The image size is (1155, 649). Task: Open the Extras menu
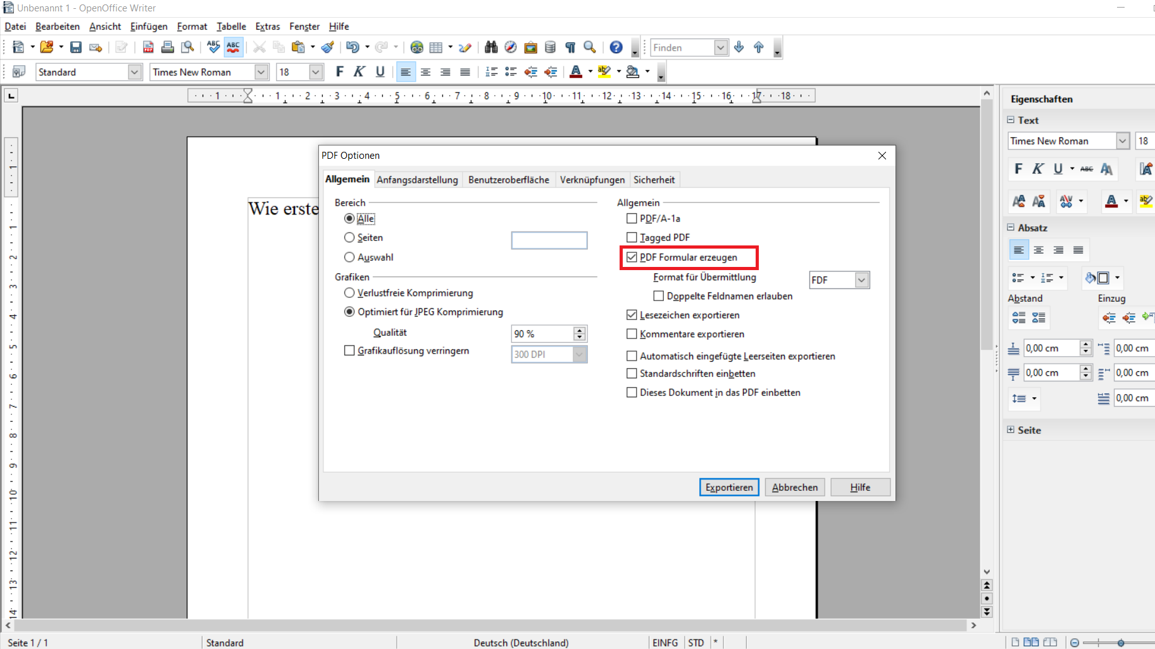pos(267,26)
